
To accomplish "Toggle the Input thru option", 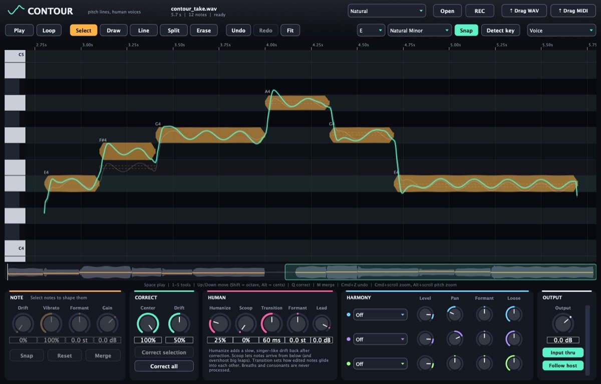I will tap(563, 352).
